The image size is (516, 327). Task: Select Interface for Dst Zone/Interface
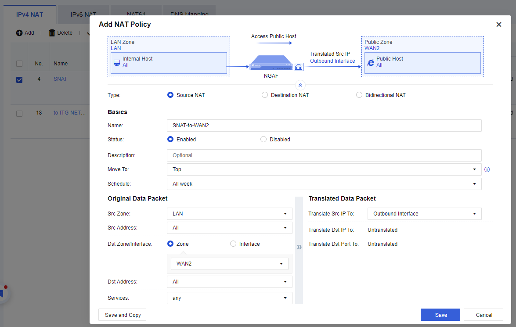tap(233, 244)
